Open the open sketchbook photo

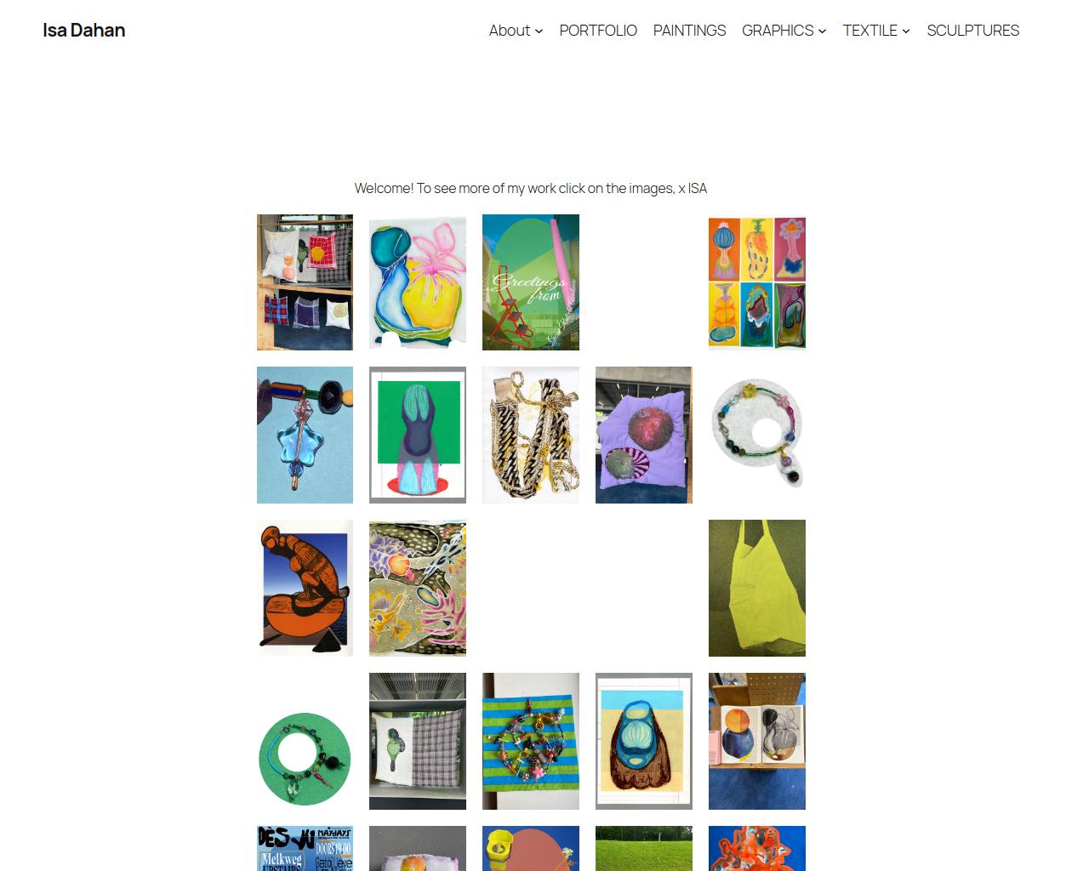point(757,742)
